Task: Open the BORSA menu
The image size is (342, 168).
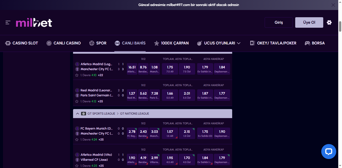Action: tap(315, 43)
